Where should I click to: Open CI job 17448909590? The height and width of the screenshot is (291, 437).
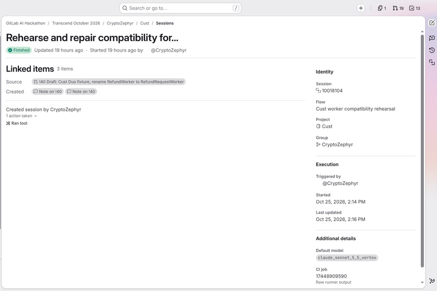[331, 276]
